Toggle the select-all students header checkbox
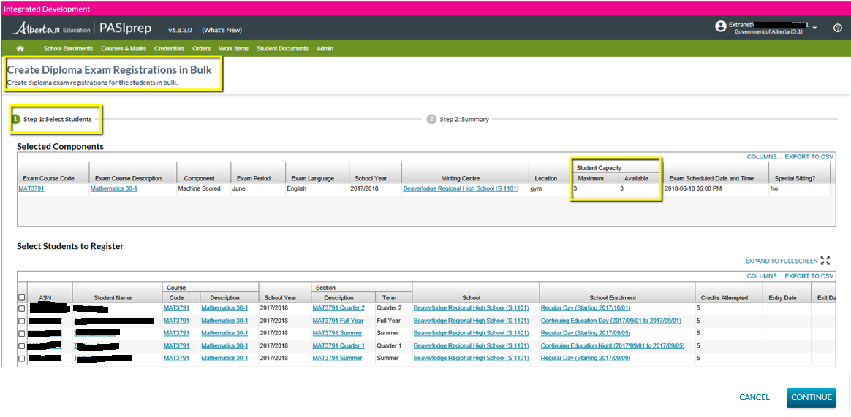 coord(22,297)
